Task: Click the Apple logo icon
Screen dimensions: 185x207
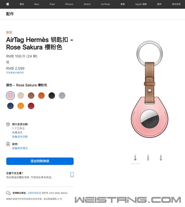Action: tap(8, 4)
